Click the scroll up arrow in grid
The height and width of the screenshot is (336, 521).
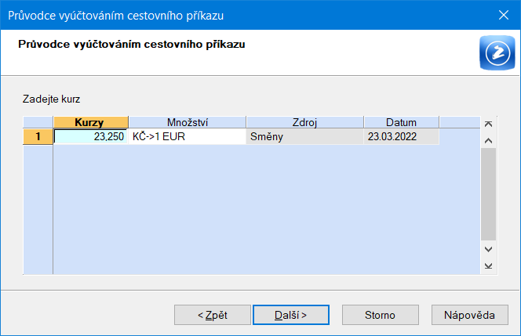[x=488, y=141]
